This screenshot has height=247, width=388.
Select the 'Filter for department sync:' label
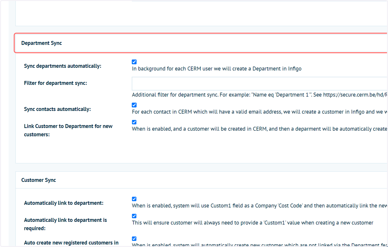click(x=55, y=83)
